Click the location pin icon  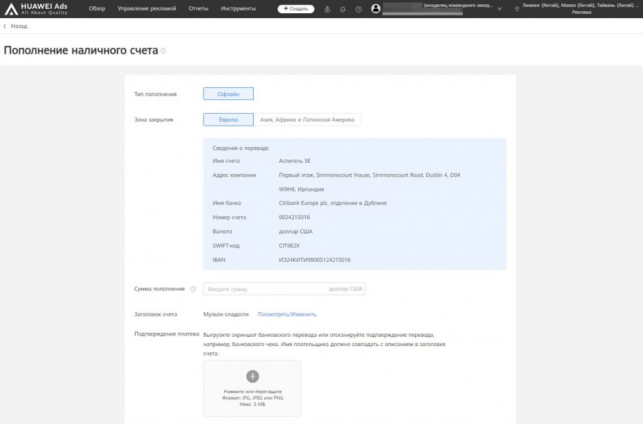coord(517,9)
